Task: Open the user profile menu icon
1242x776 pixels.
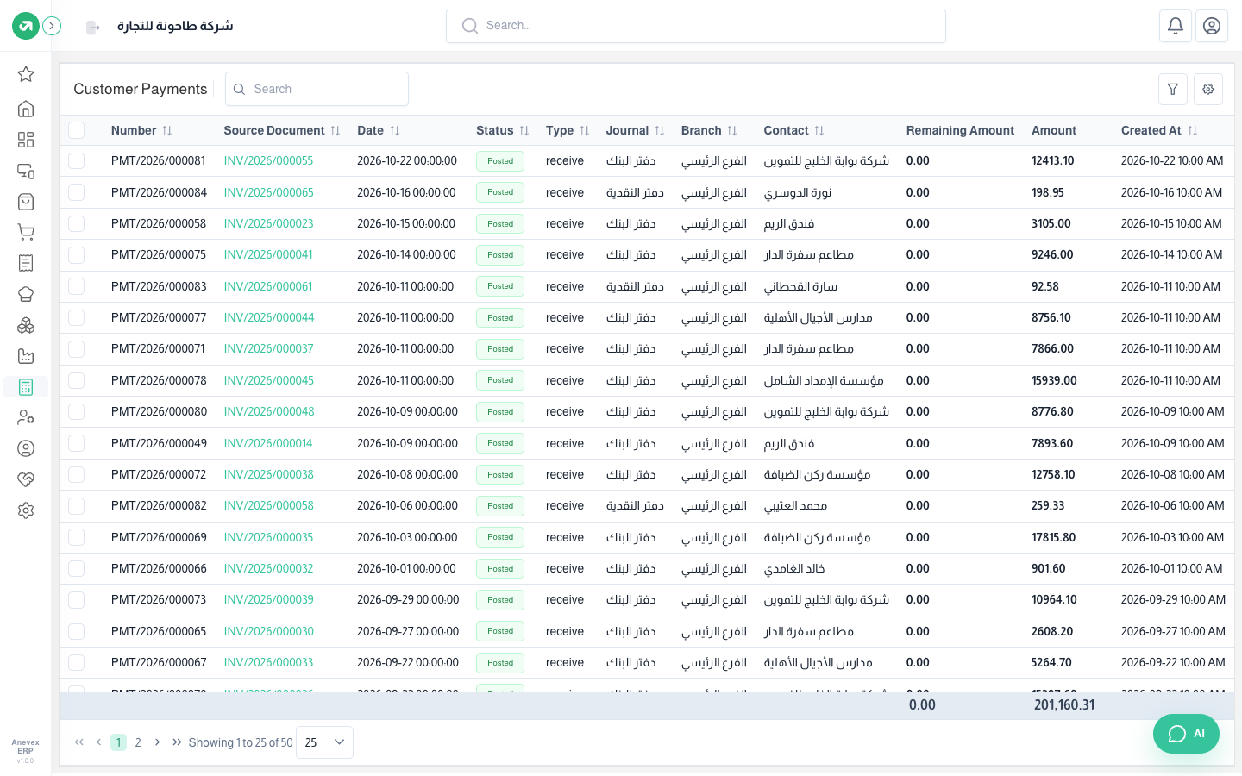Action: (1212, 26)
